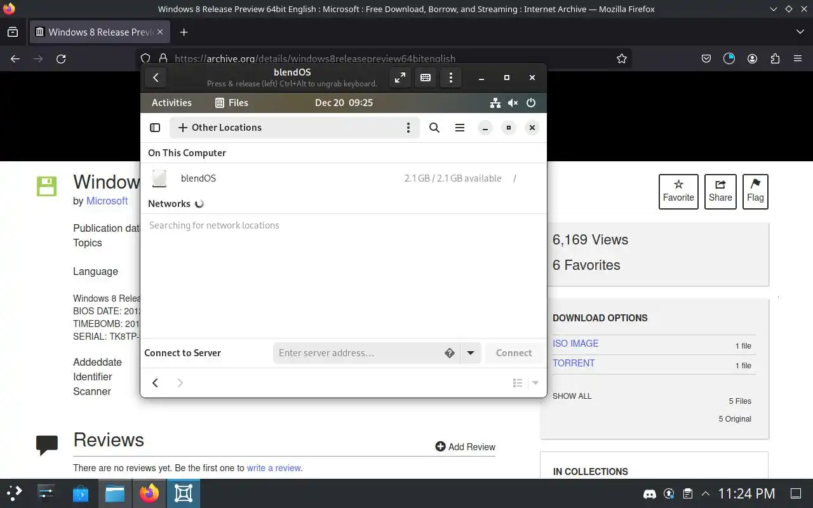Bookmark this page with star icon
The width and height of the screenshot is (813, 508).
[x=622, y=58]
